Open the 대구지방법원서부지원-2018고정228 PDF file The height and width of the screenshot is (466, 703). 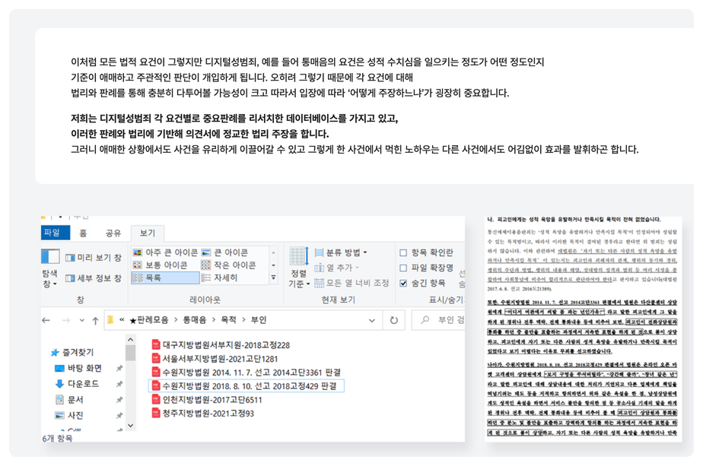(225, 345)
